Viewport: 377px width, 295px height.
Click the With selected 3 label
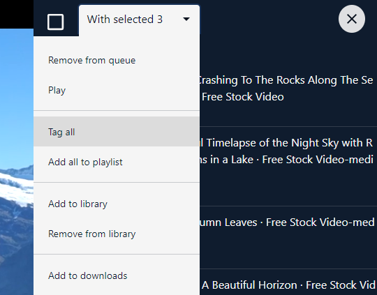click(x=125, y=20)
